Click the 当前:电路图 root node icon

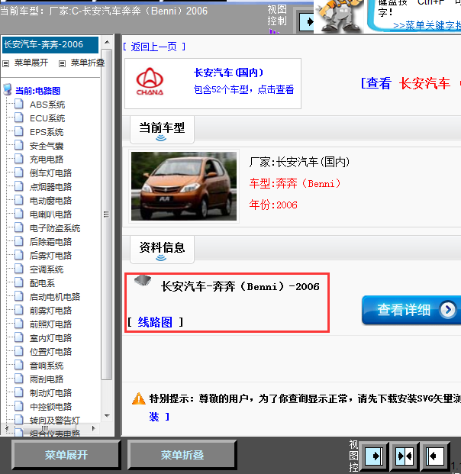tap(8, 90)
